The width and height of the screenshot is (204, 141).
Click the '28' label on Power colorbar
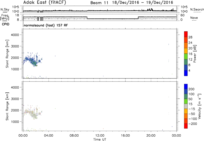(190, 37)
